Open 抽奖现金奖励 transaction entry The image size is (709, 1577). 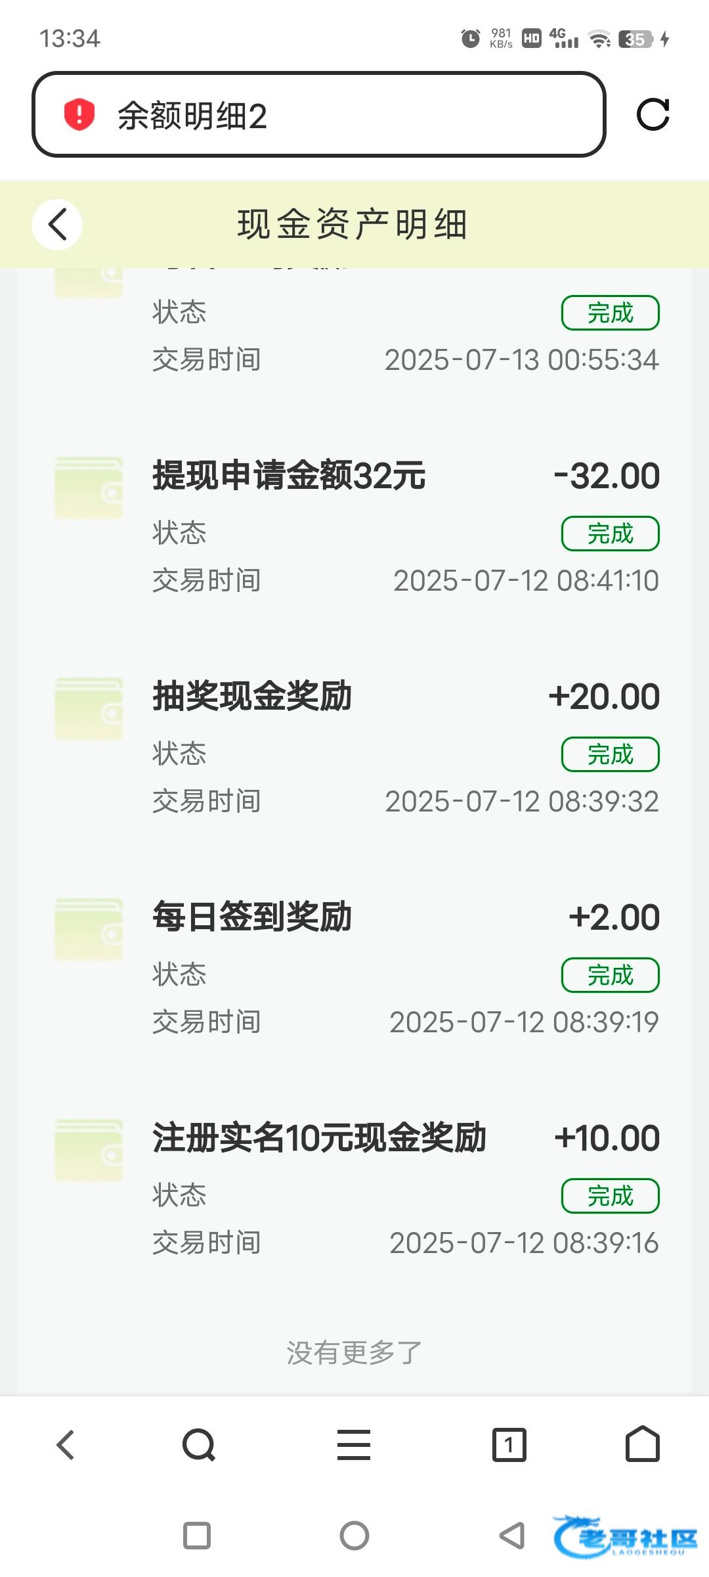pyautogui.click(x=252, y=697)
